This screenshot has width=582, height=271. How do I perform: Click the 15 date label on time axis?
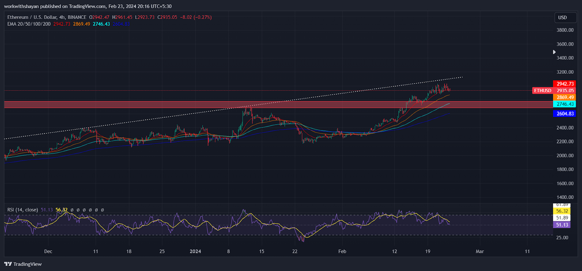coord(262,251)
